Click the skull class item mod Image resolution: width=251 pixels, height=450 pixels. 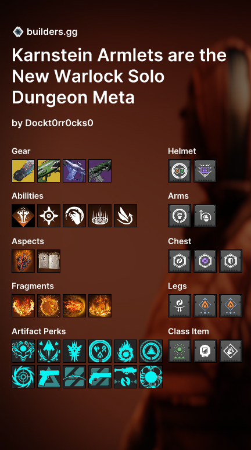[205, 351]
